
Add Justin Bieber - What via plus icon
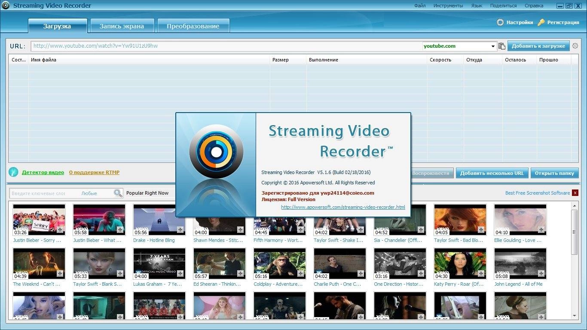point(120,230)
